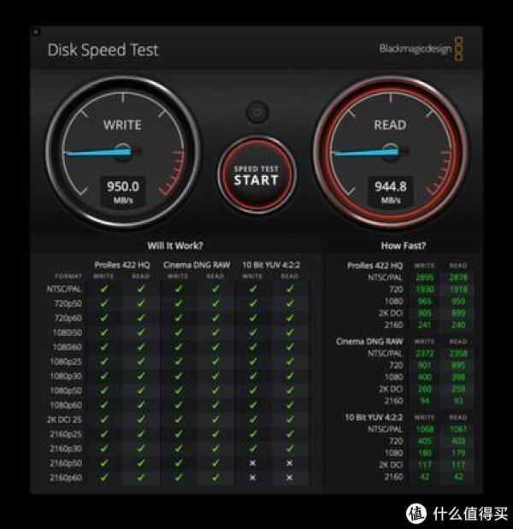
Task: Click the window close button at top-left
Action: click(x=36, y=32)
